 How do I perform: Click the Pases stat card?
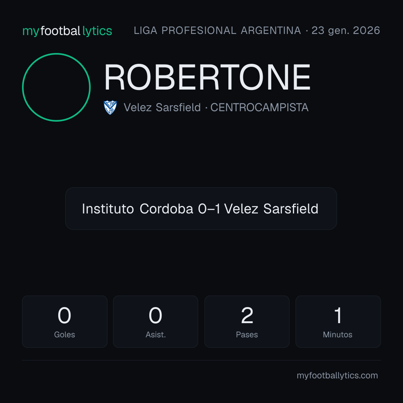[x=247, y=322]
